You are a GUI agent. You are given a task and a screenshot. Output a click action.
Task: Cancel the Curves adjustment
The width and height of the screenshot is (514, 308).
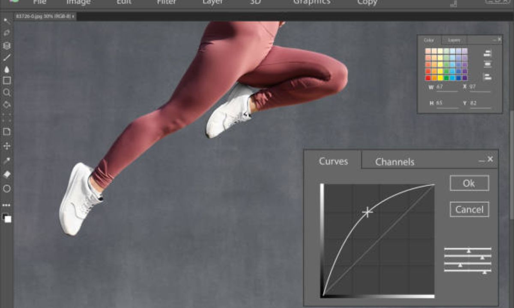(469, 209)
